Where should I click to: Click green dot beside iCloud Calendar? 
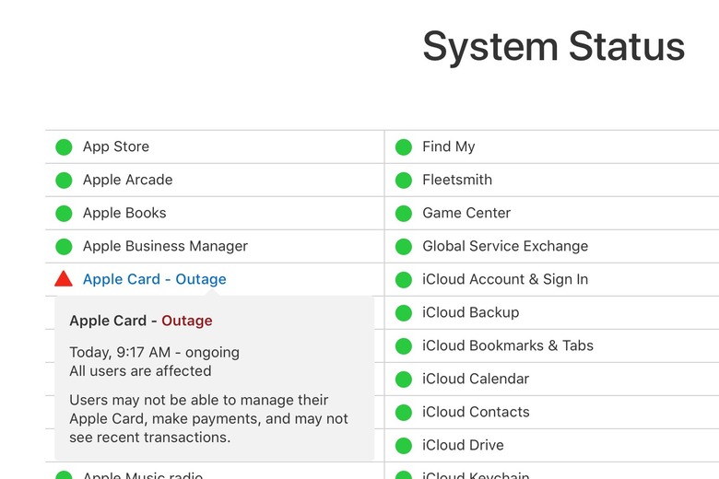click(x=404, y=380)
